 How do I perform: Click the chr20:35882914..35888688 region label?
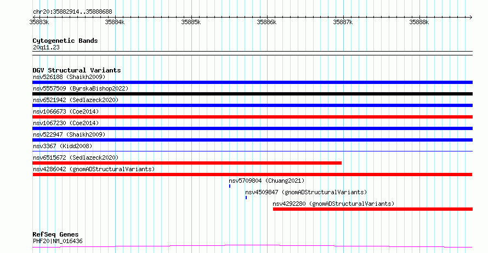click(x=72, y=12)
